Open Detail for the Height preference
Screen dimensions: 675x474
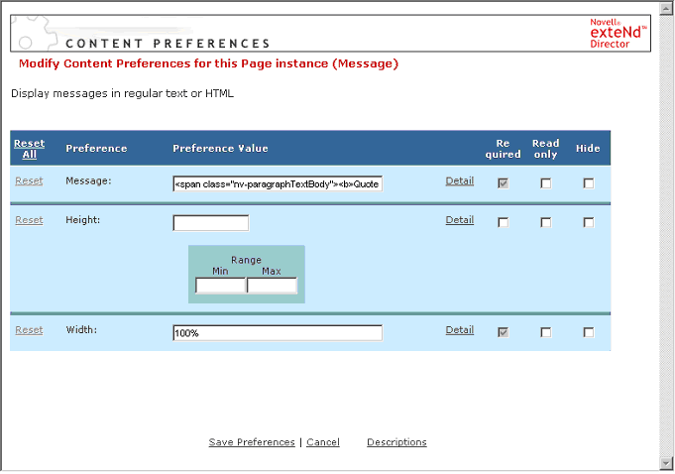(x=460, y=220)
